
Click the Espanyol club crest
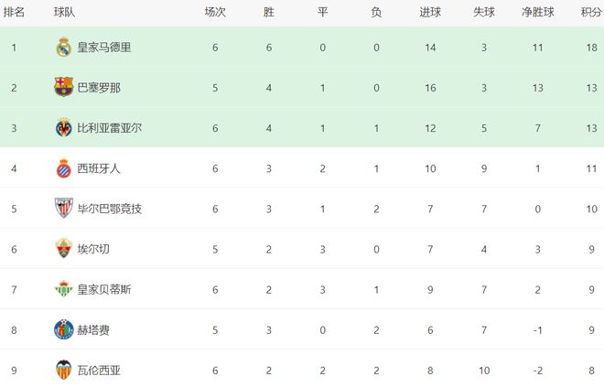[63, 168]
